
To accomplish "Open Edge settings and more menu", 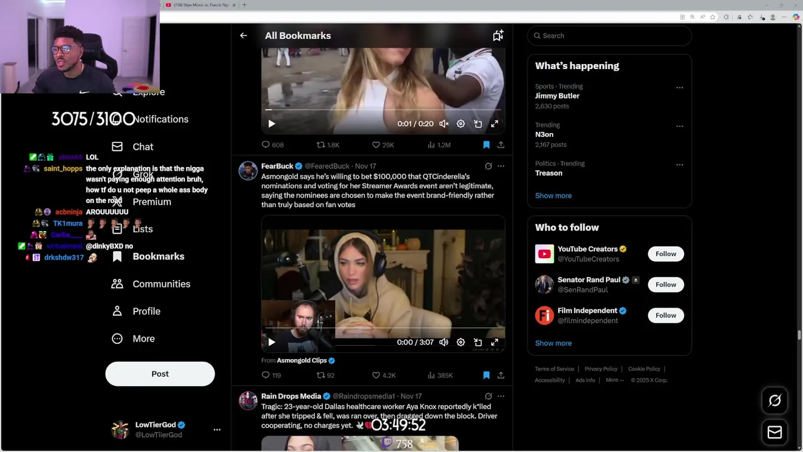I will pos(784,17).
